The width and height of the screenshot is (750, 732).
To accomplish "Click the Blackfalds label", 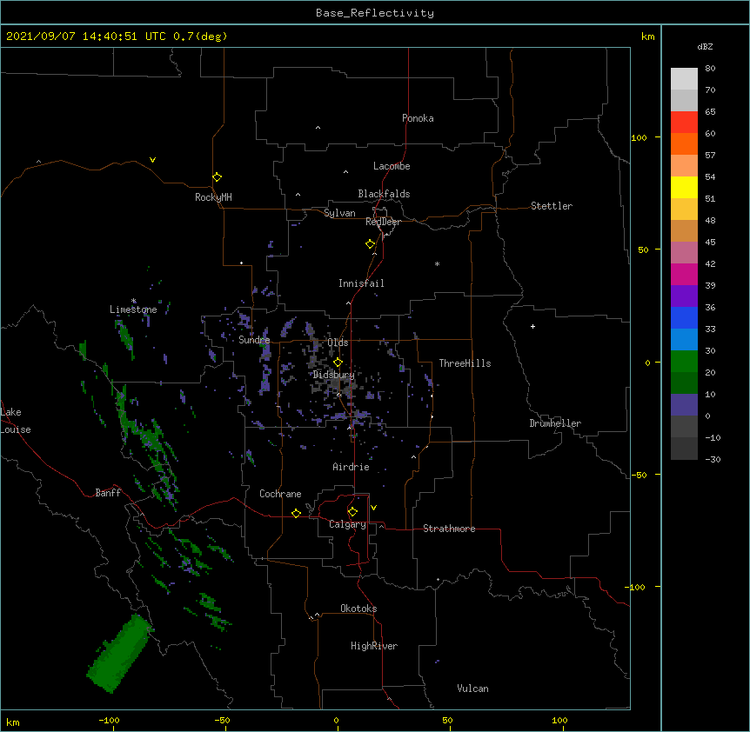I will [x=384, y=194].
